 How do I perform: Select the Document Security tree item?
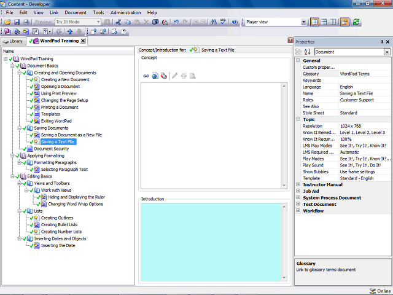pos(52,149)
